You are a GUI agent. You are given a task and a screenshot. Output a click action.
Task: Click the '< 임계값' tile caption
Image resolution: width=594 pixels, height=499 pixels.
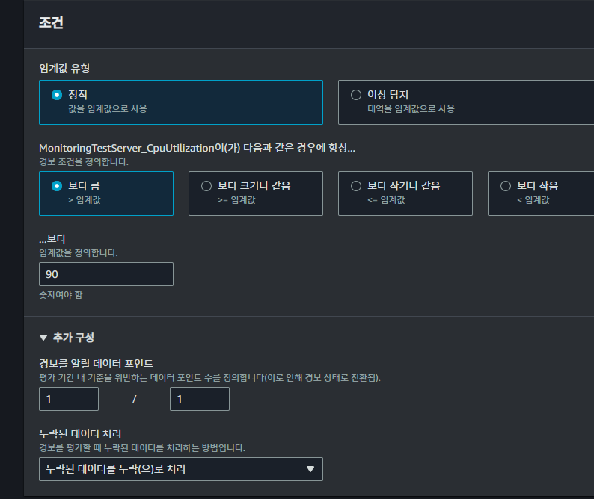tap(533, 199)
